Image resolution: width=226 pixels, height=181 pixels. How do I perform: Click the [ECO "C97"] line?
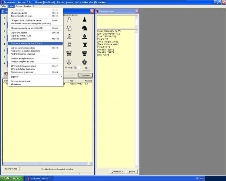[103, 55]
